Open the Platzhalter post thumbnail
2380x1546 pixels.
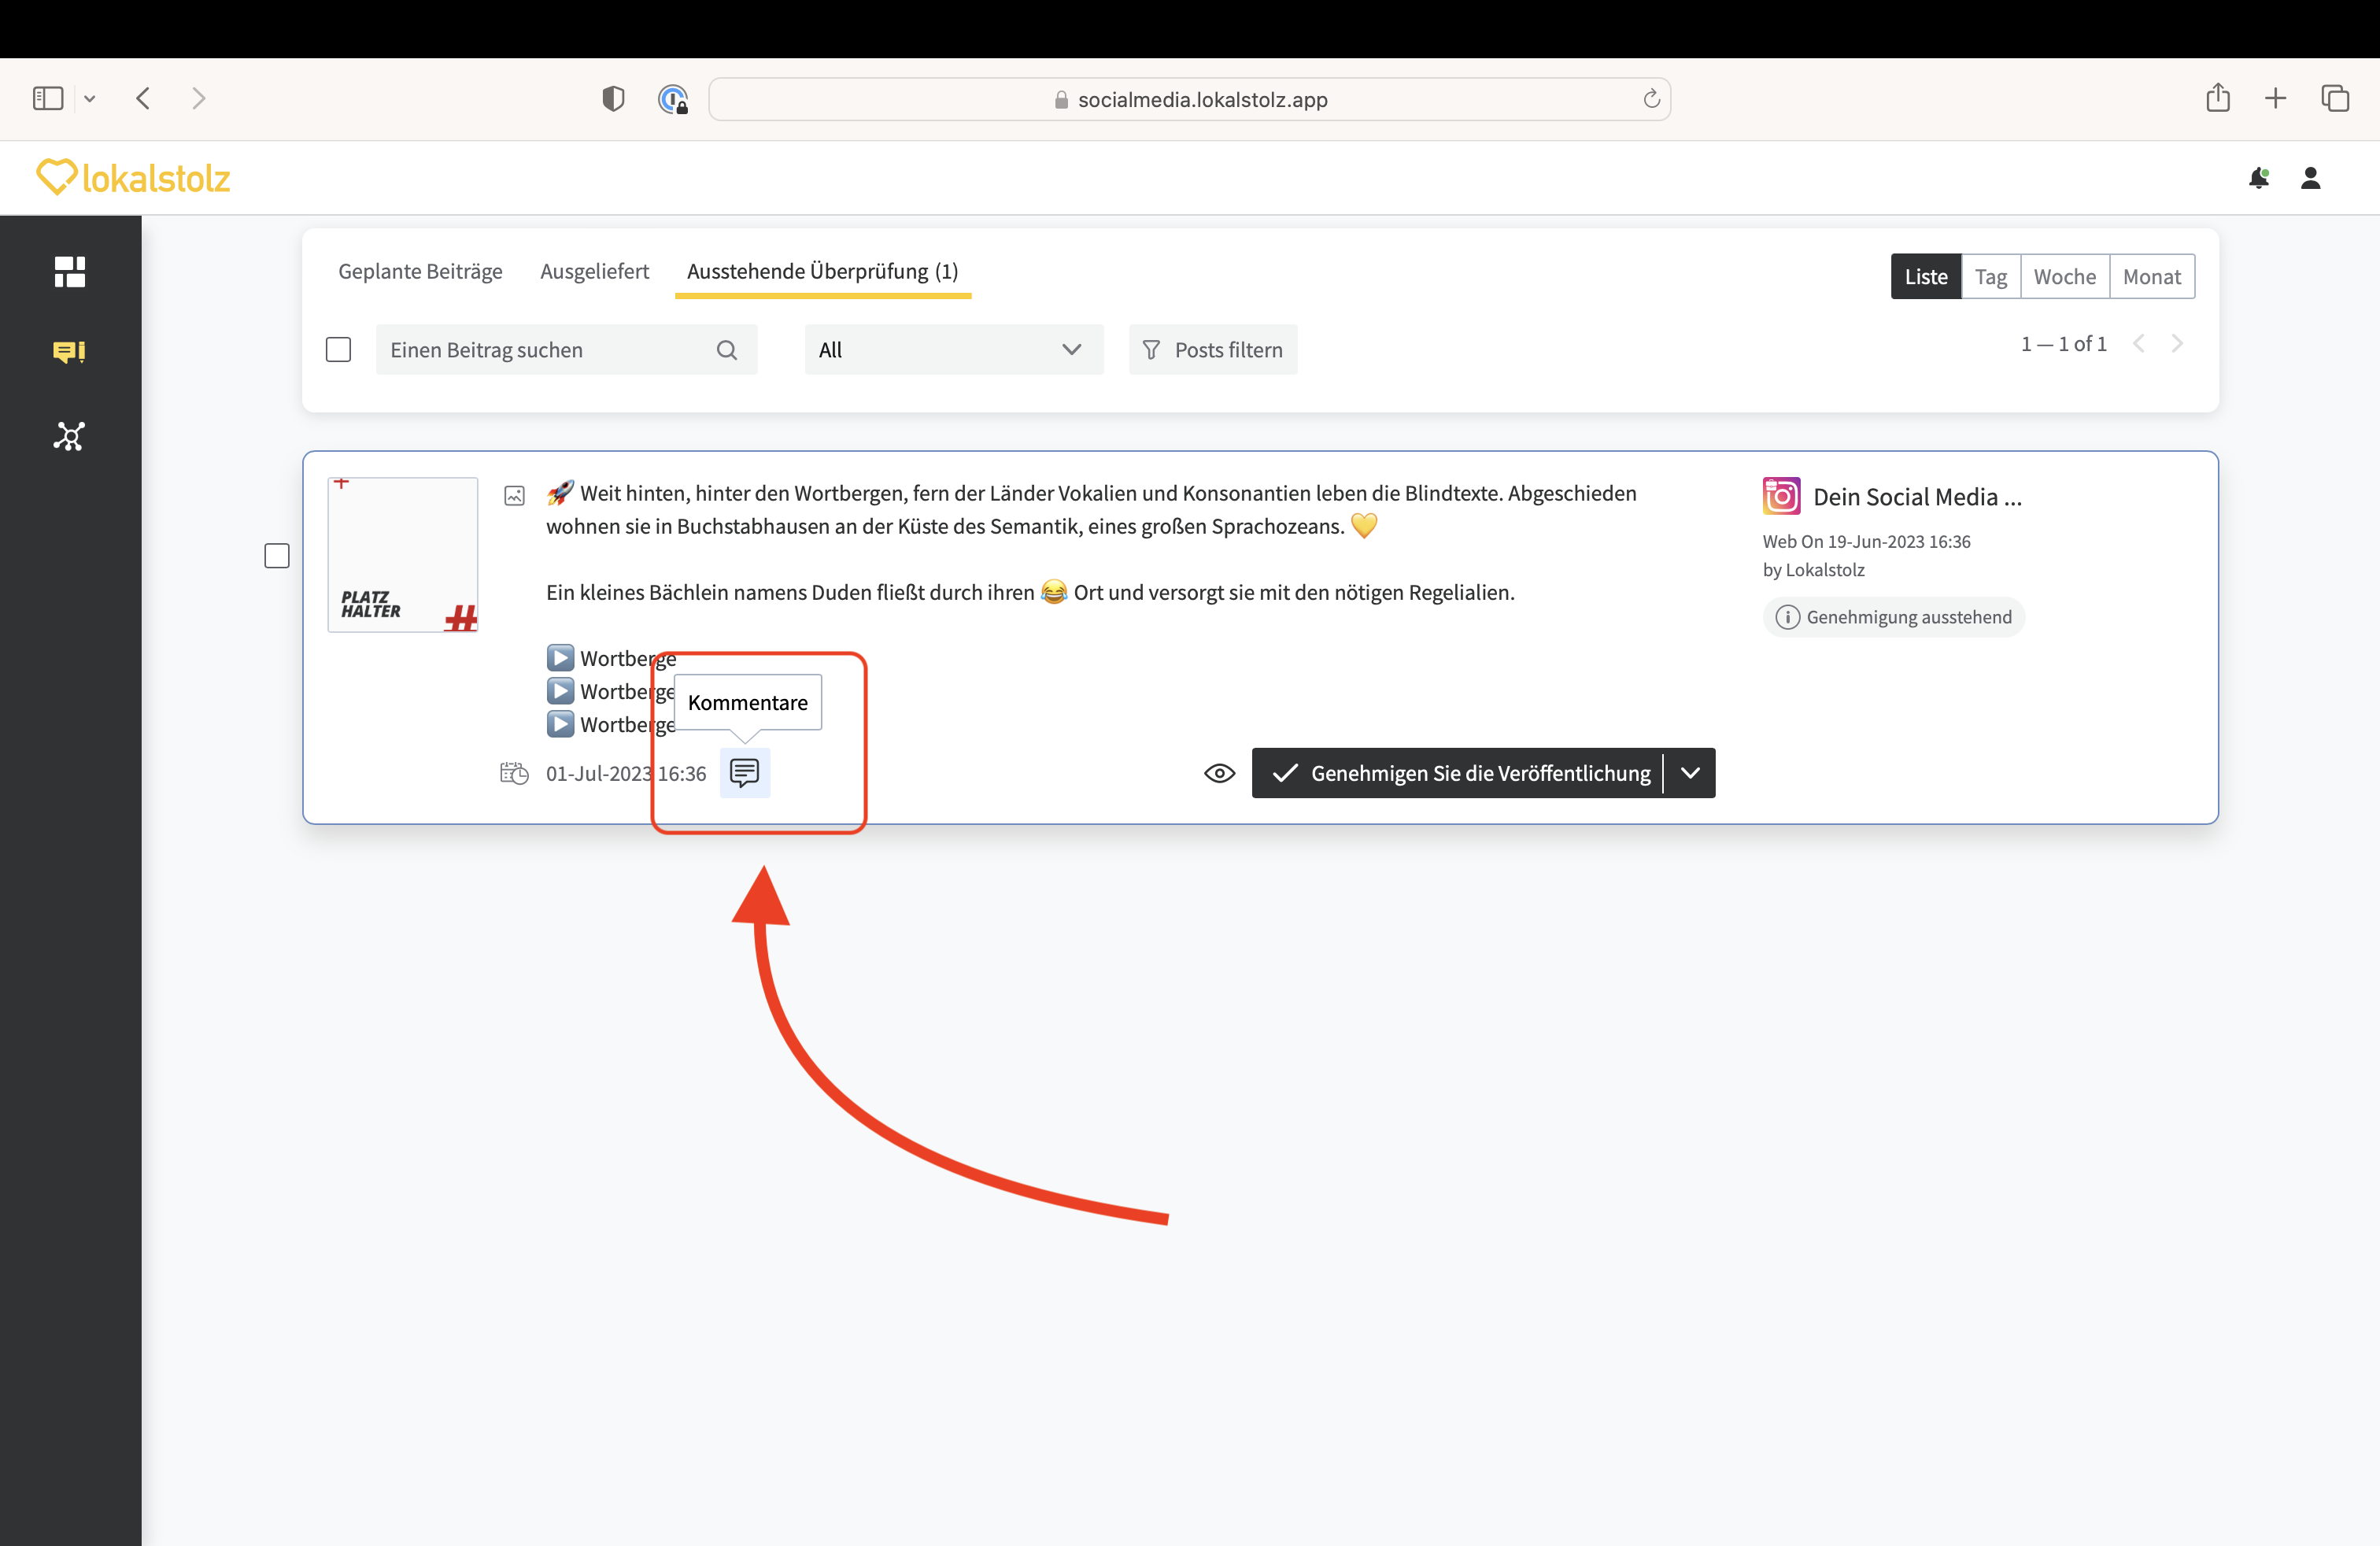pos(402,555)
